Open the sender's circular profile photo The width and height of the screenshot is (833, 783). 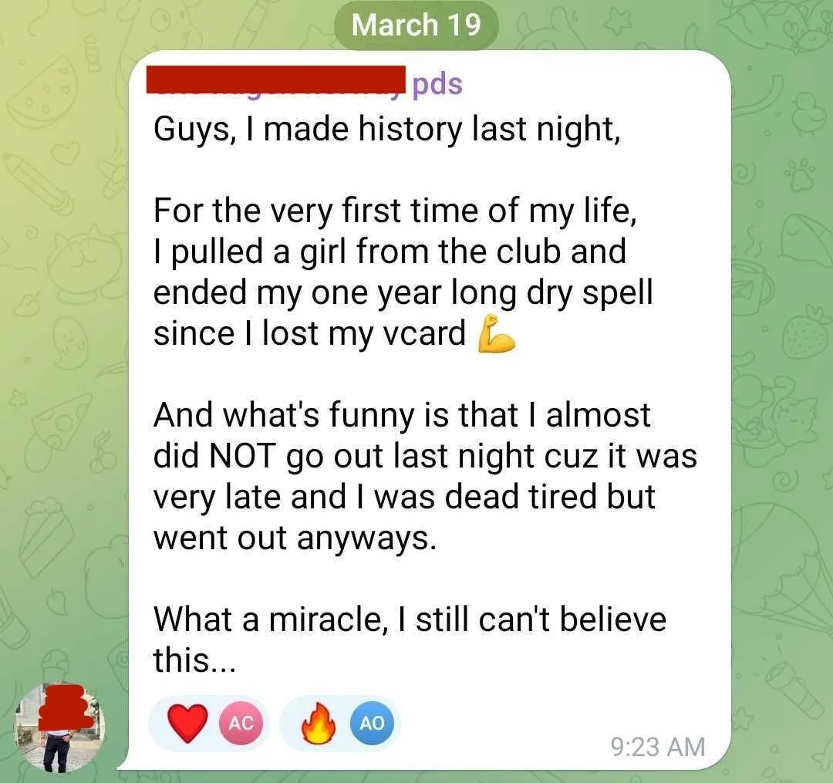[x=59, y=727]
